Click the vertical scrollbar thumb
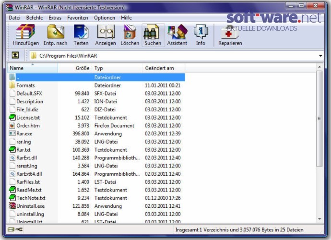The width and height of the screenshot is (331, 240). (x=319, y=119)
